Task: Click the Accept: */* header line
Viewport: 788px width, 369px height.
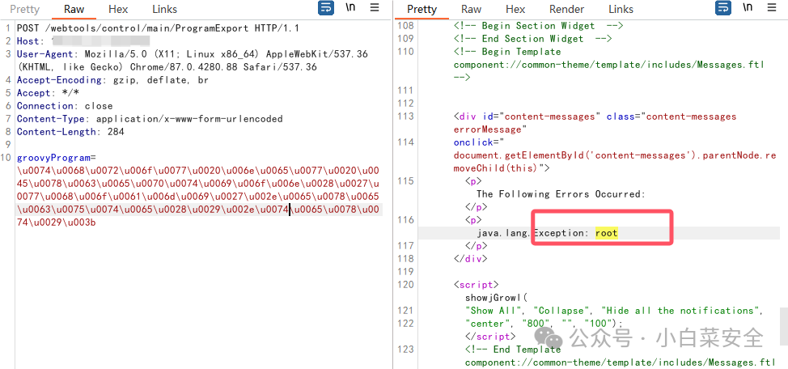Action: (48, 93)
